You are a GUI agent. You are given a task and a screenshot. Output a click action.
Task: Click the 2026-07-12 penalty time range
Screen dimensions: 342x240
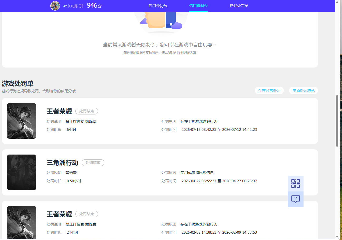coord(219,130)
